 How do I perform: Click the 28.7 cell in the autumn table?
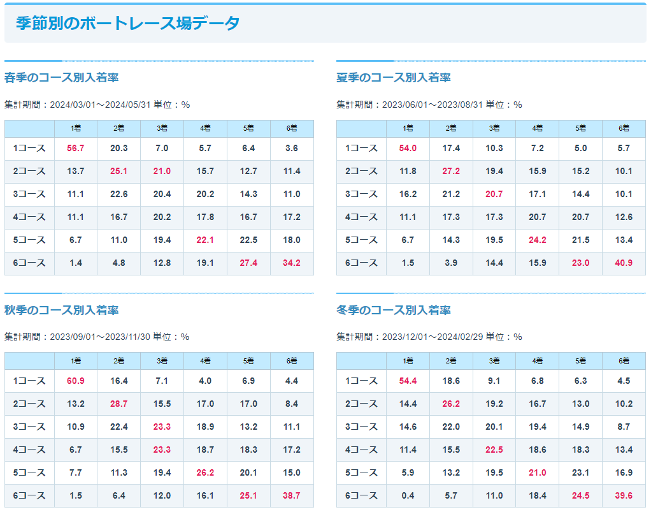[118, 404]
